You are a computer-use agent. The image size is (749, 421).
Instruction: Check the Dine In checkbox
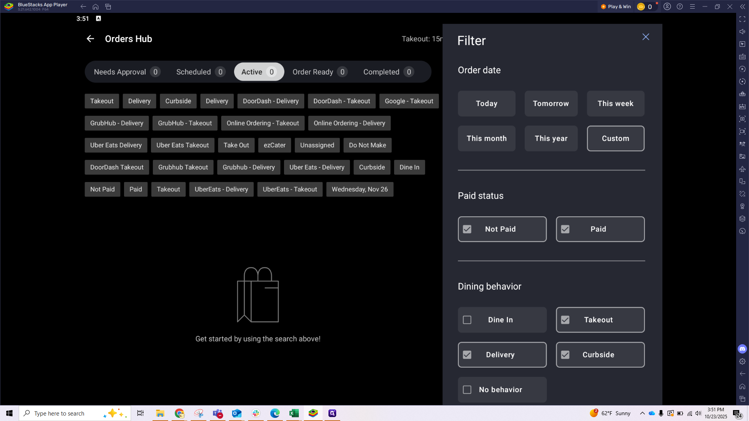tap(467, 320)
